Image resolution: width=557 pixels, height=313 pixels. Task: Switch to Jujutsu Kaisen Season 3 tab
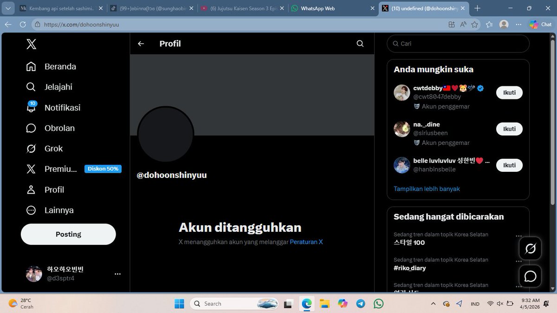[242, 8]
